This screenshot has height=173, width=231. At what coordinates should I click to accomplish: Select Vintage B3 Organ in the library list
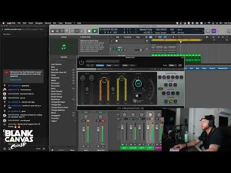point(58,102)
